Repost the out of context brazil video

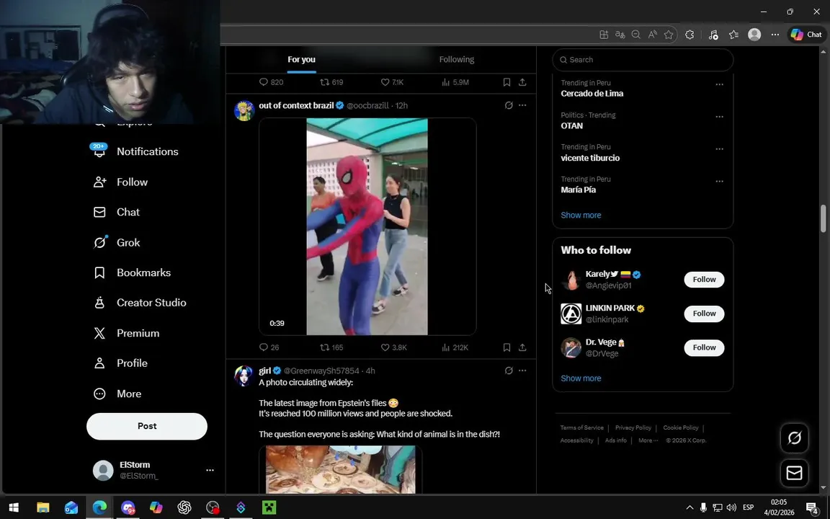[332, 347]
